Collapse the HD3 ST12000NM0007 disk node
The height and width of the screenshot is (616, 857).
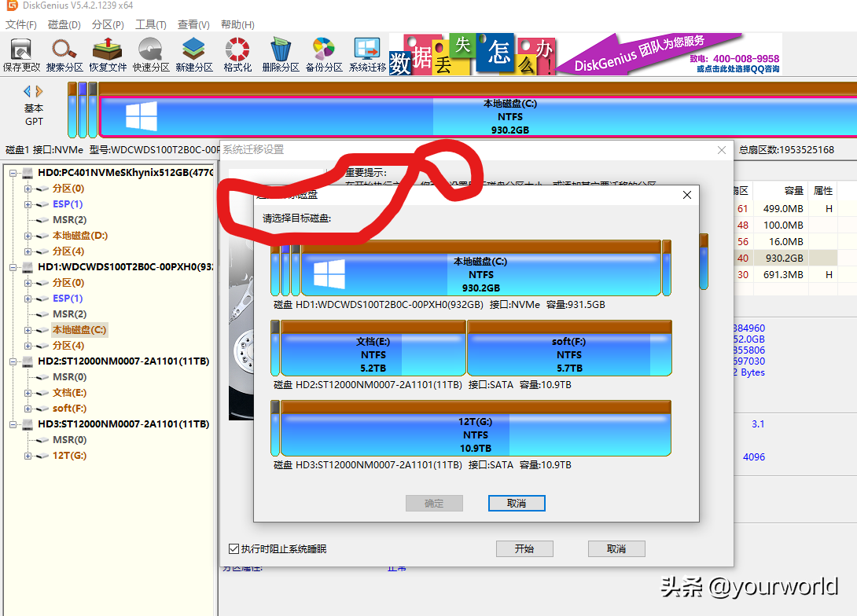13,424
